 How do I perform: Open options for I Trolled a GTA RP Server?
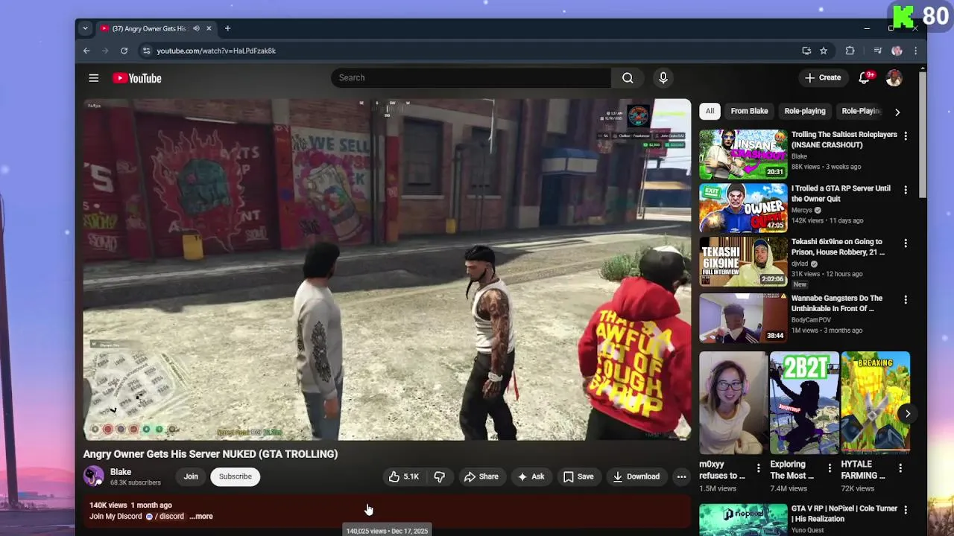[x=906, y=190]
